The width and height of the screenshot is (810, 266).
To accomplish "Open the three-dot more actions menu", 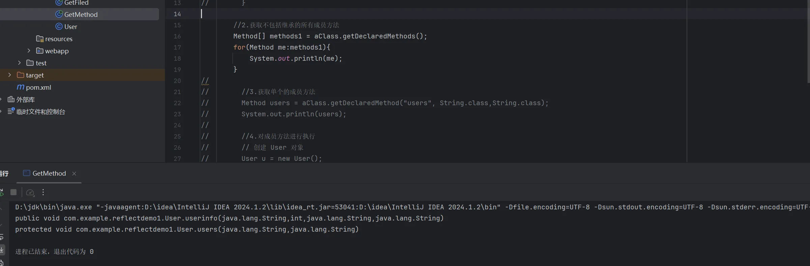I will [x=43, y=192].
